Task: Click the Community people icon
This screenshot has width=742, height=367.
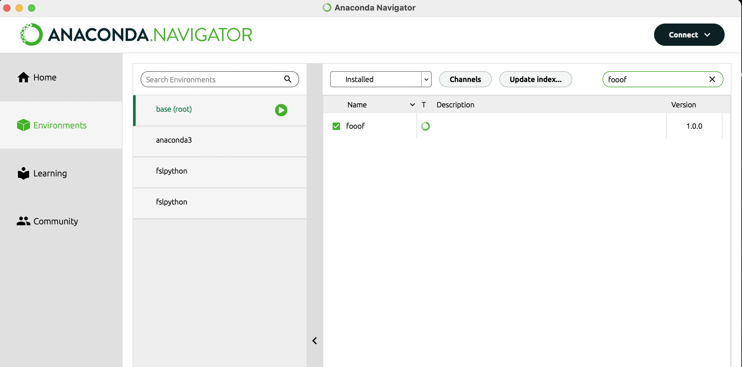Action: coord(23,221)
